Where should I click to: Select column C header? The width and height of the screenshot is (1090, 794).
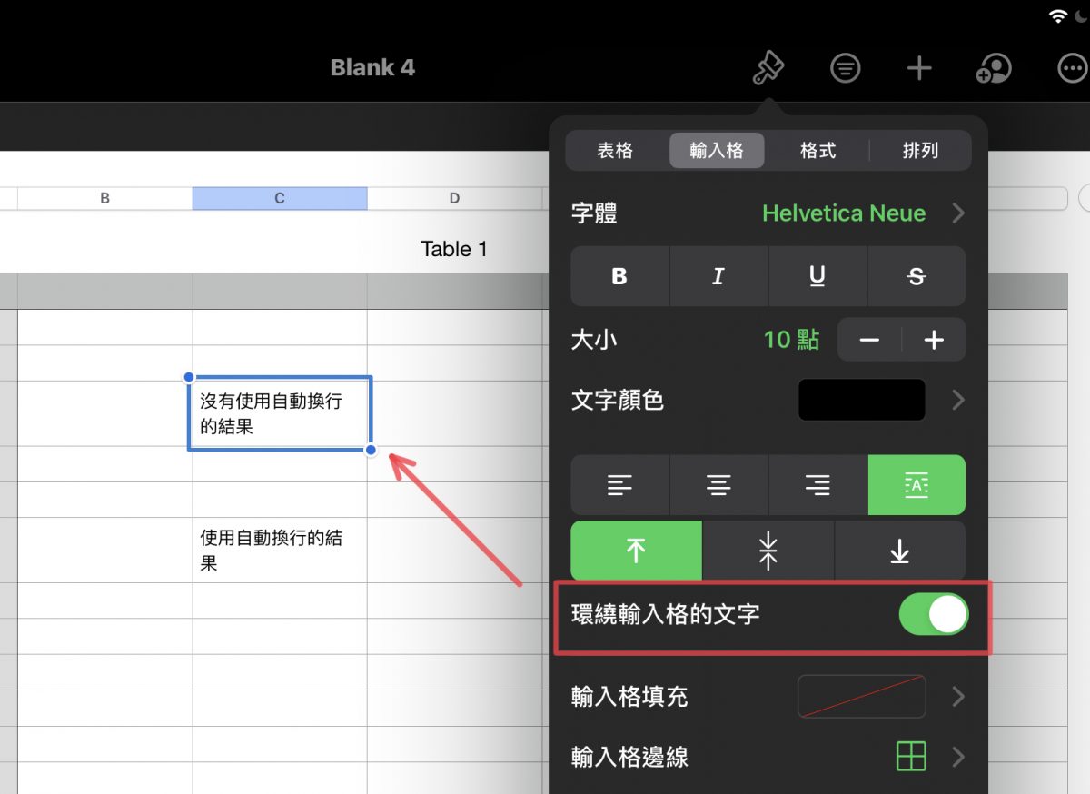point(280,198)
